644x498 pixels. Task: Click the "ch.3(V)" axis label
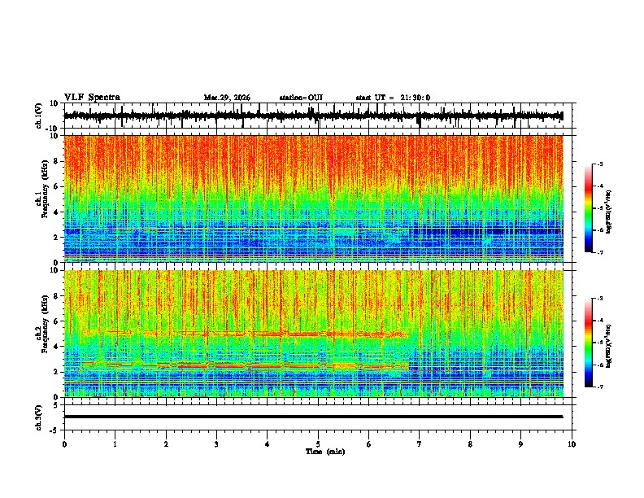(x=38, y=417)
